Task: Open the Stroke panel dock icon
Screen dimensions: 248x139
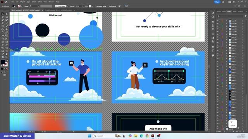Action: [x=213, y=34]
